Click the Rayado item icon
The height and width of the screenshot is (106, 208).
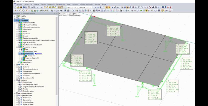pyautogui.click(x=22, y=89)
